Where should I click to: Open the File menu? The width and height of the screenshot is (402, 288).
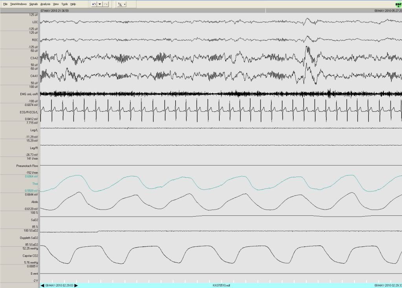pos(5,4)
